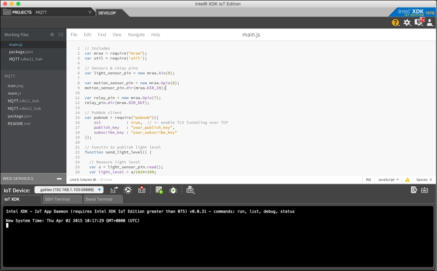The height and width of the screenshot is (271, 437).
Task: Open the Find menu
Action: (102, 35)
